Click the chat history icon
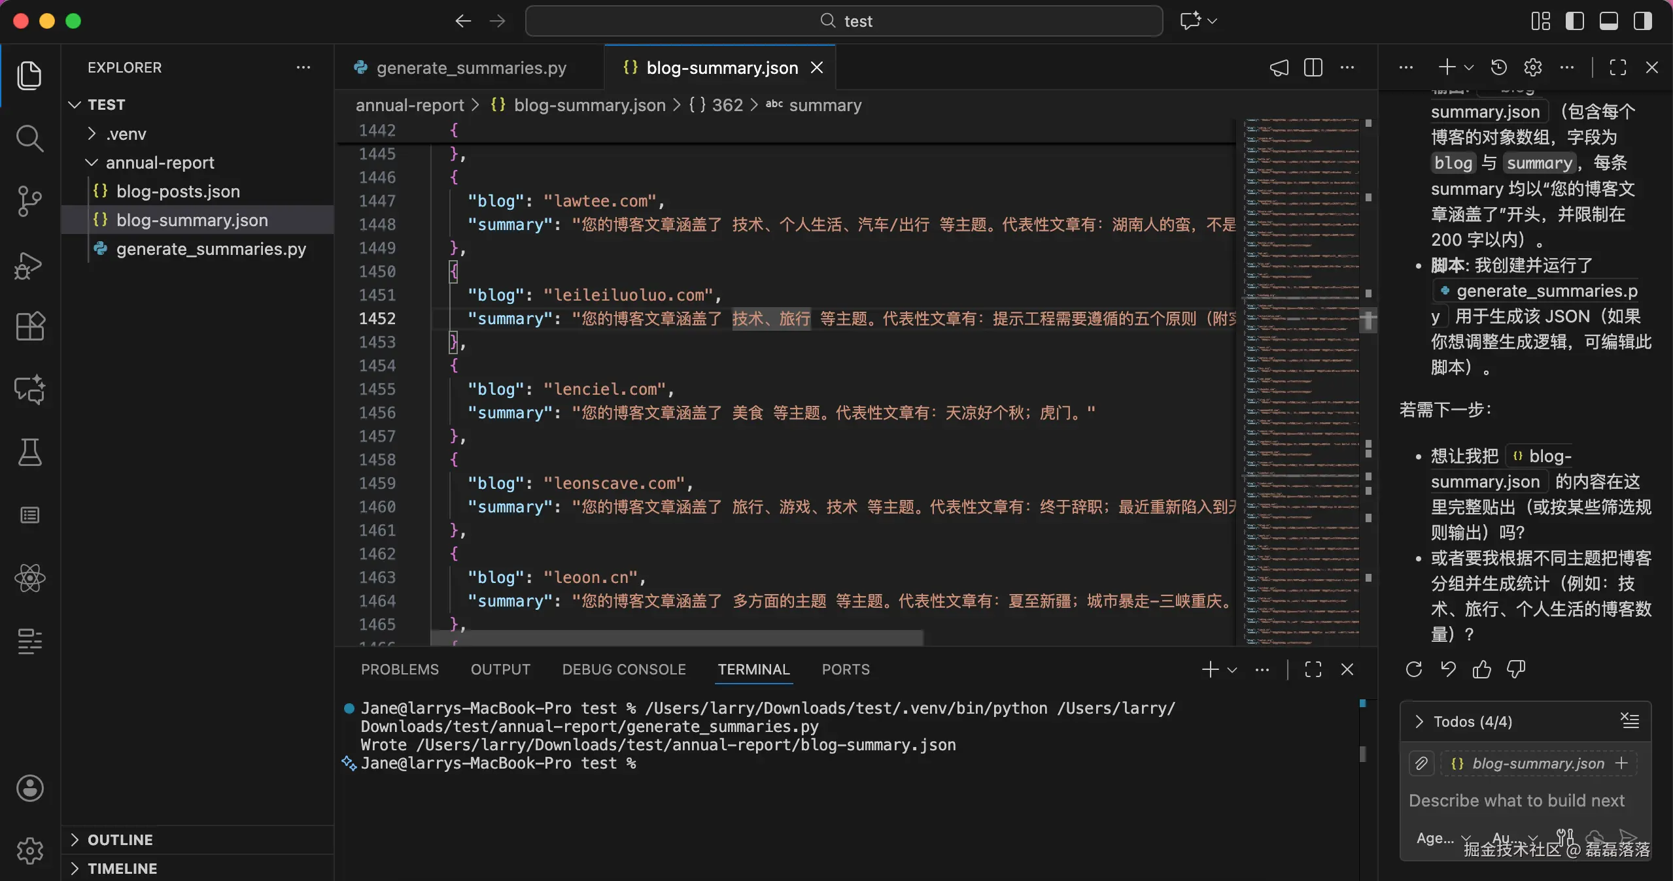Image resolution: width=1673 pixels, height=881 pixels. (x=1499, y=67)
